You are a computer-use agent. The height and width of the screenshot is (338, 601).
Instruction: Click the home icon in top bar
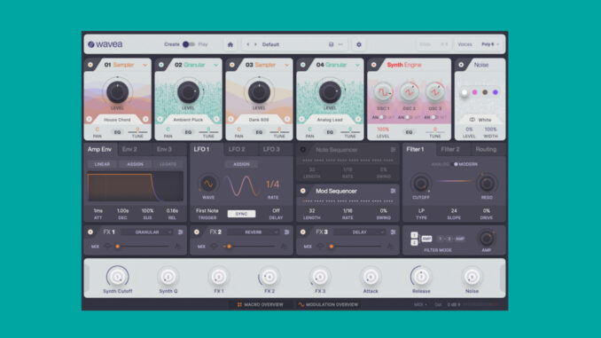pyautogui.click(x=230, y=44)
